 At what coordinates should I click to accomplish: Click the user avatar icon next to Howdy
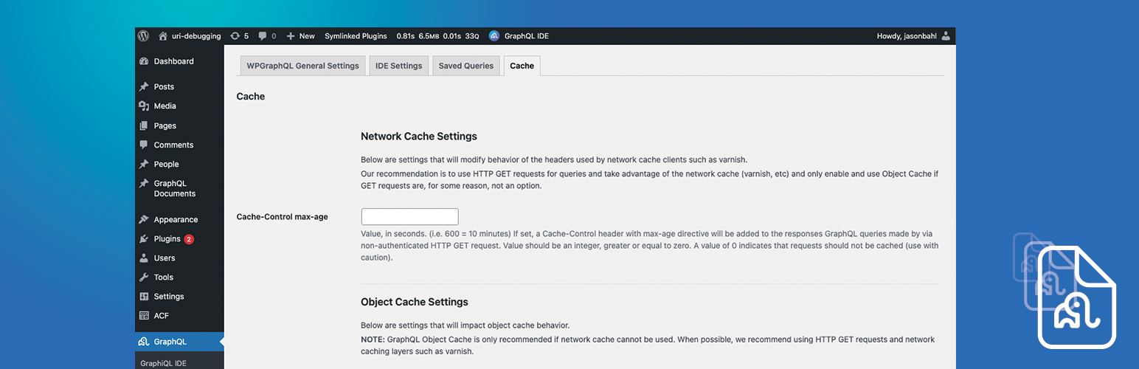click(x=946, y=35)
